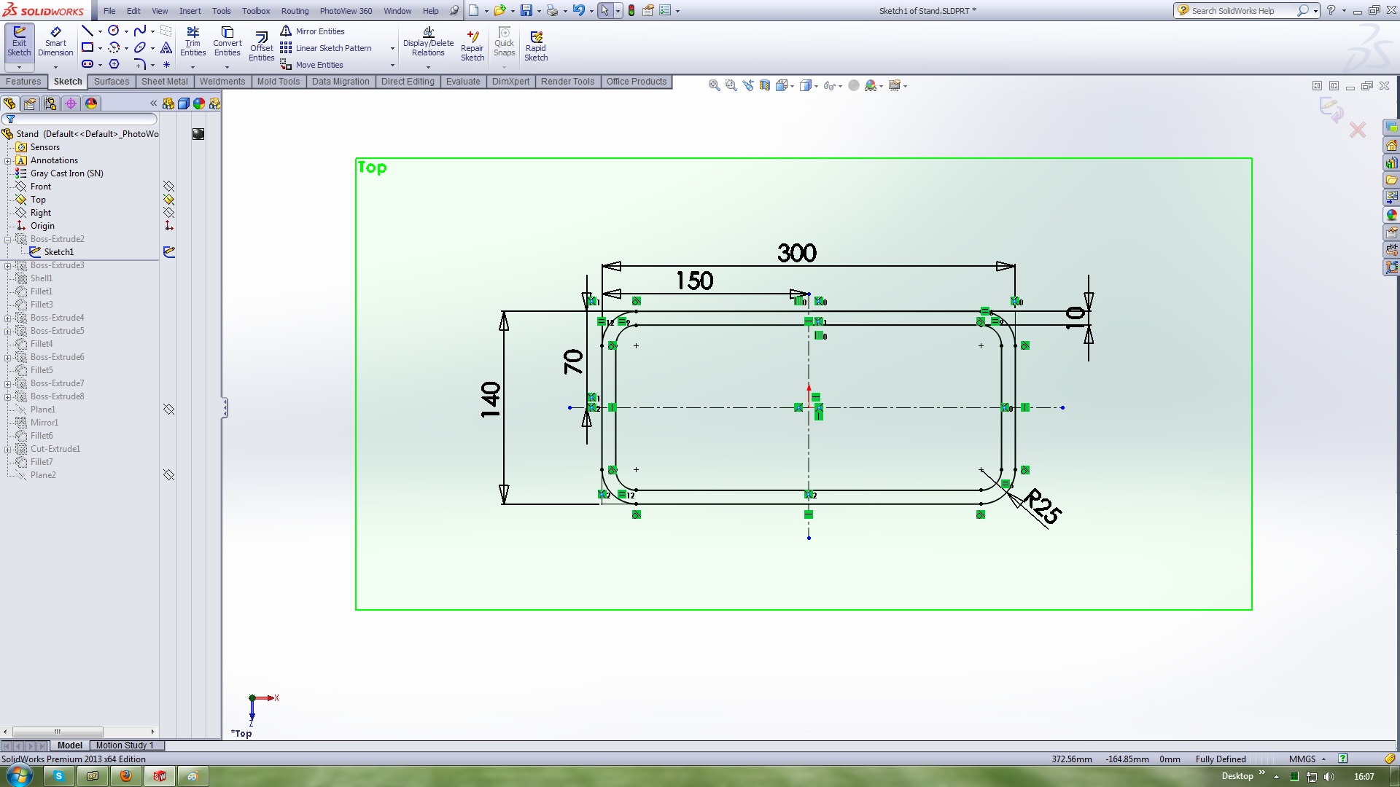Select the Corner Rectangle tool
The width and height of the screenshot is (1400, 787).
click(87, 47)
